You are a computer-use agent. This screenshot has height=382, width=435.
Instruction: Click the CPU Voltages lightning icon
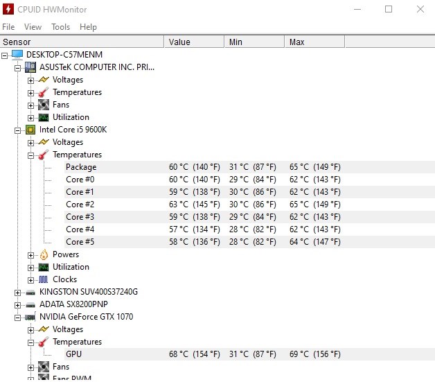(x=44, y=142)
